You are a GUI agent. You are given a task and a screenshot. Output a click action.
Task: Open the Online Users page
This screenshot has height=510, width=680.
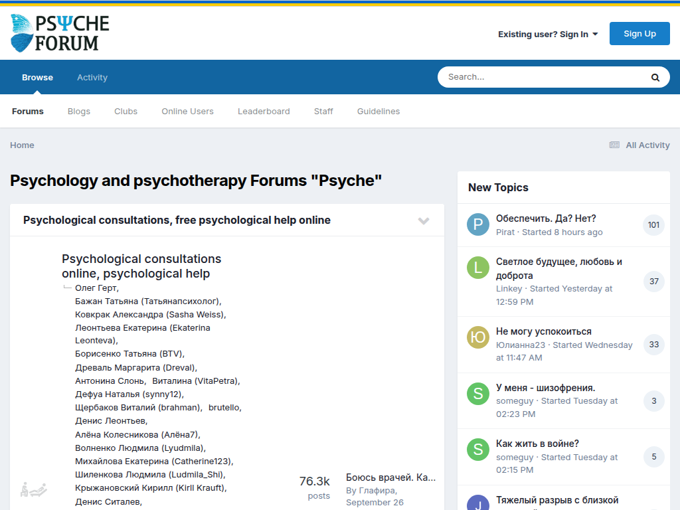(187, 112)
